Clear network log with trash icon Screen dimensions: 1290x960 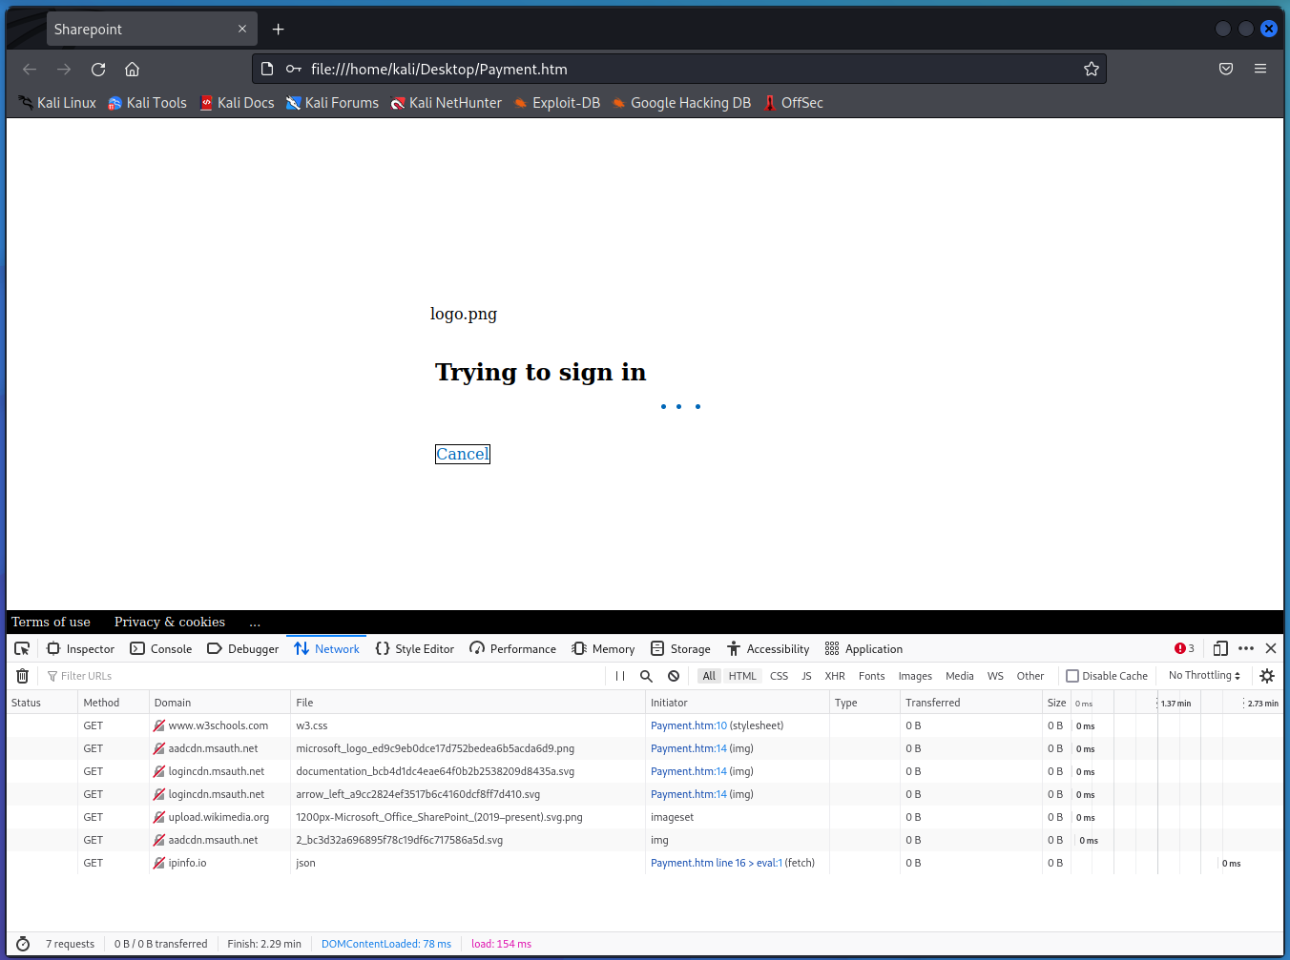(23, 676)
